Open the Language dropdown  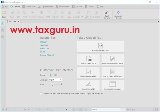pyautogui.click(x=55, y=80)
